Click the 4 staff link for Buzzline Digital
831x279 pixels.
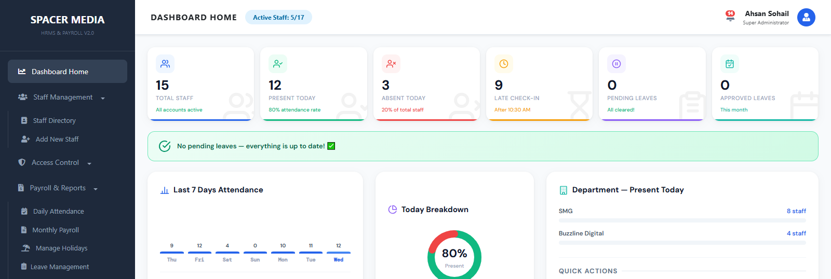click(x=796, y=233)
